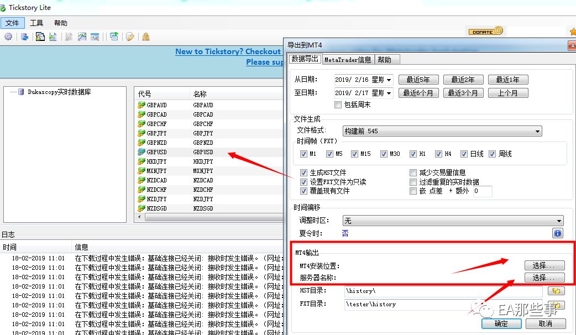The width and height of the screenshot is (576, 335).
Task: Enable 减少交易量信息 checkbox
Action: click(x=413, y=172)
